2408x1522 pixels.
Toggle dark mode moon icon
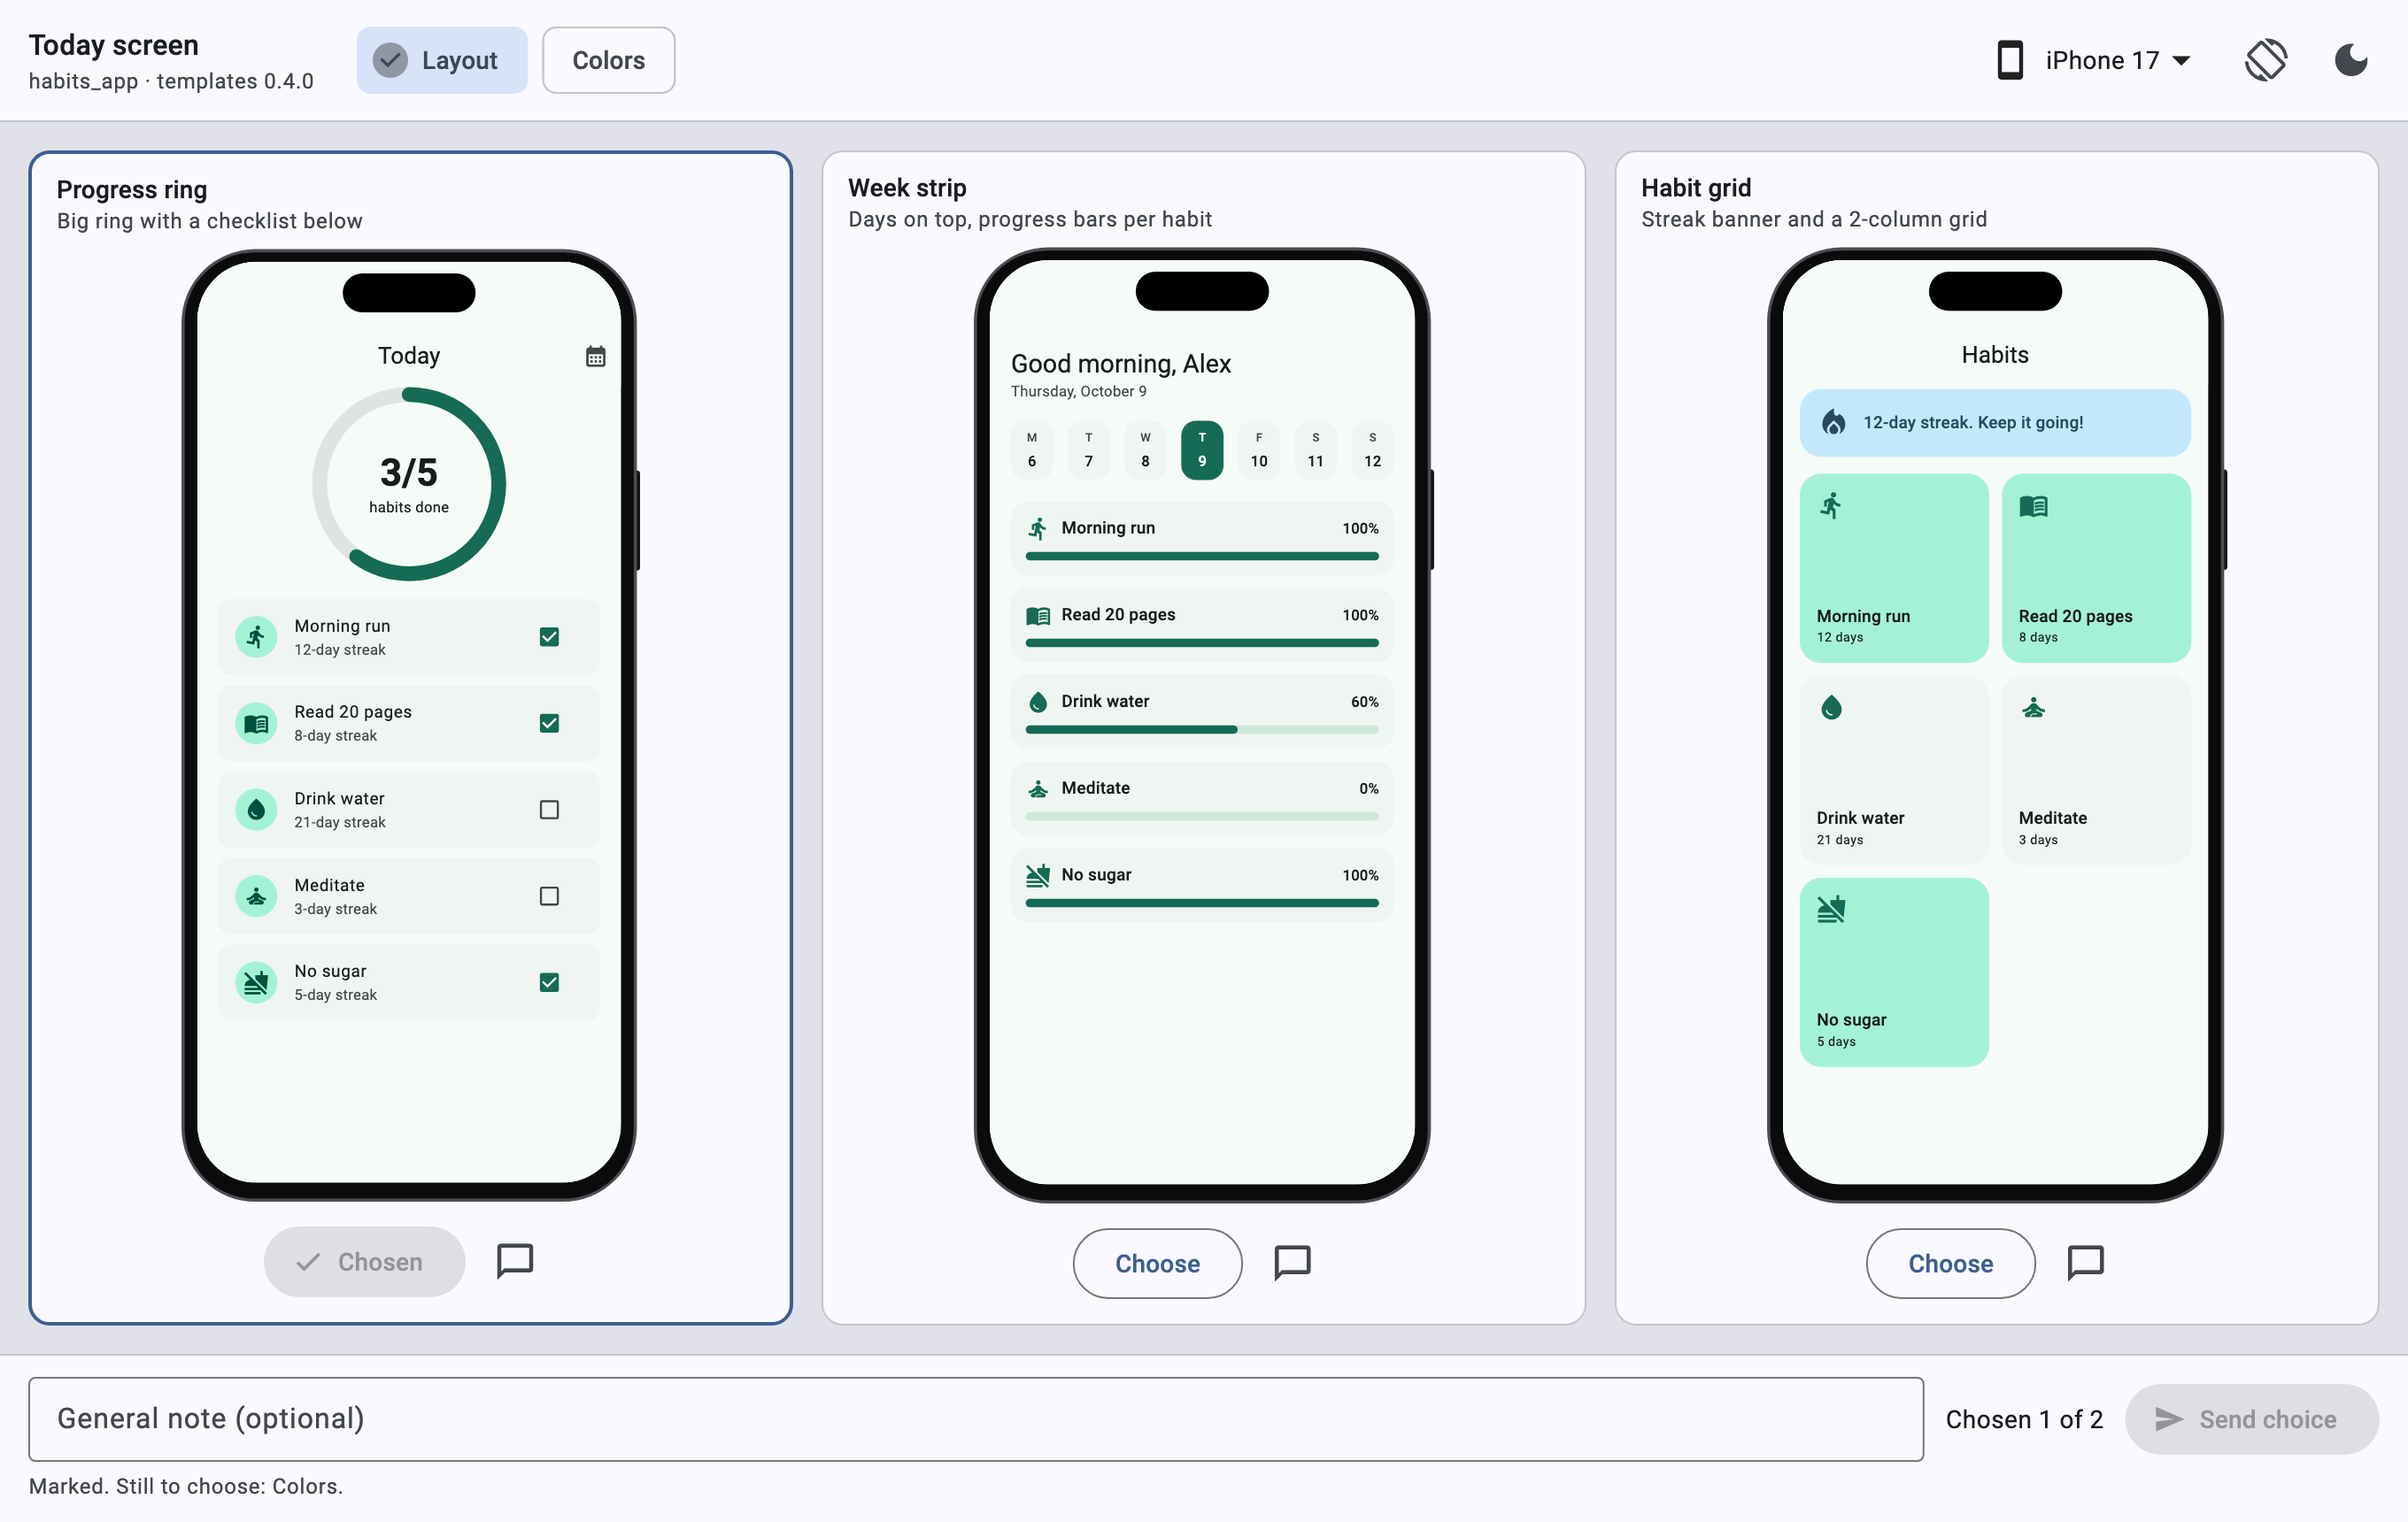pos(2350,60)
